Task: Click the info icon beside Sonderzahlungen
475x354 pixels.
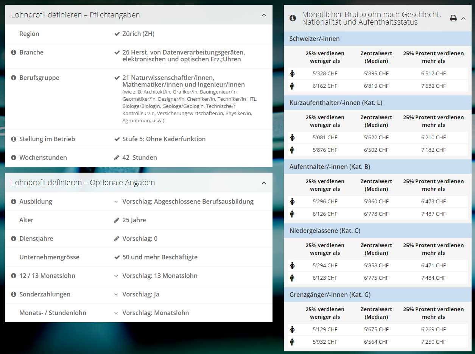Action: click(14, 294)
